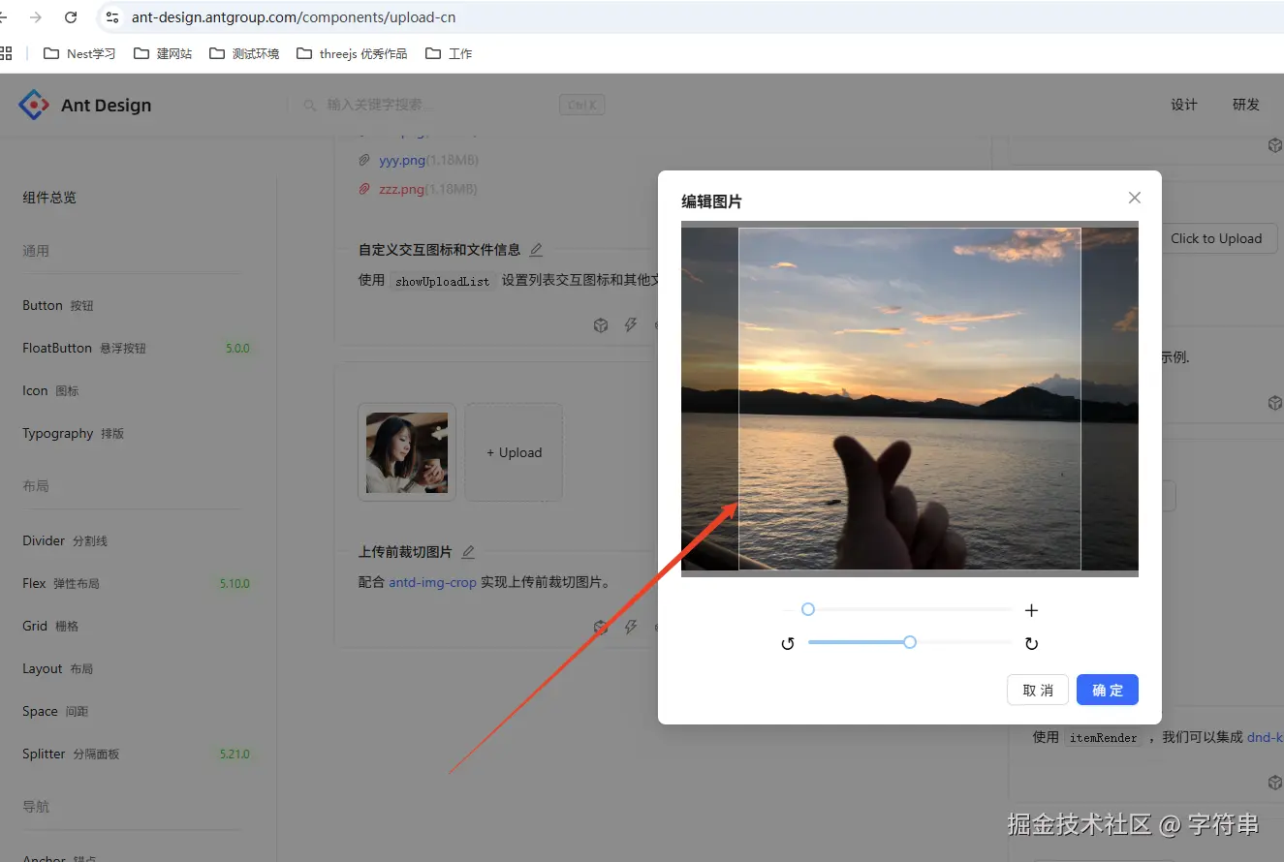Click the rotation slider handle
Screen dimensions: 1284x862
coord(909,642)
